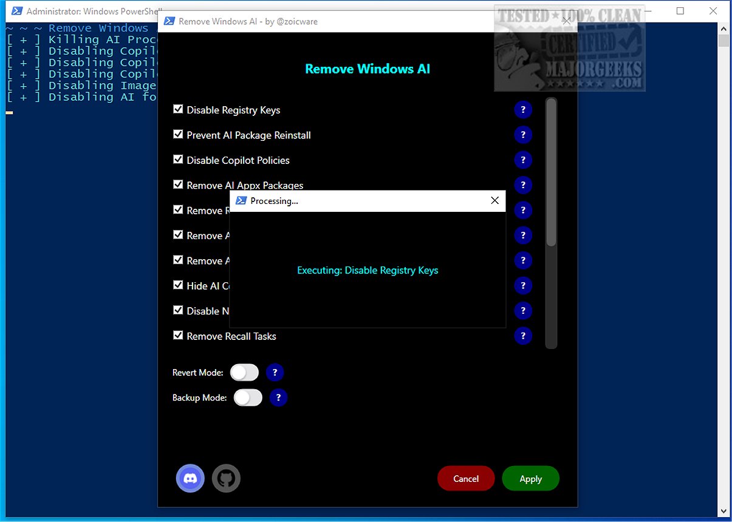Screen dimensions: 732x522
Task: Click the Remove Windows AI heading
Action: pyautogui.click(x=368, y=69)
